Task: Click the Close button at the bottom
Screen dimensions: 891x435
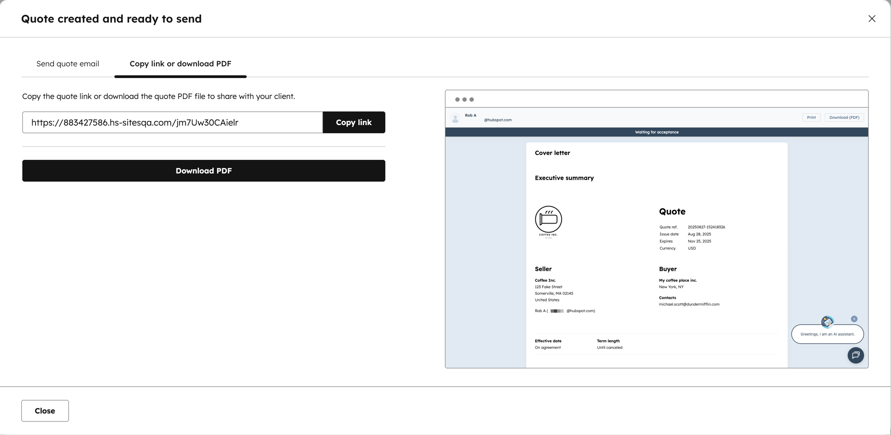Action: (x=45, y=411)
